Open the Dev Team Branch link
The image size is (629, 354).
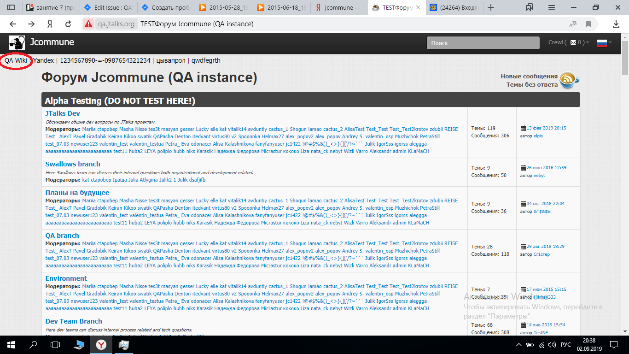(x=74, y=321)
